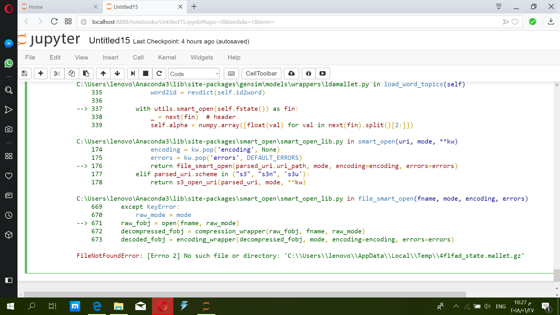The image size is (560, 315).
Task: Interrupt the kernel with the stop icon
Action: 145,73
